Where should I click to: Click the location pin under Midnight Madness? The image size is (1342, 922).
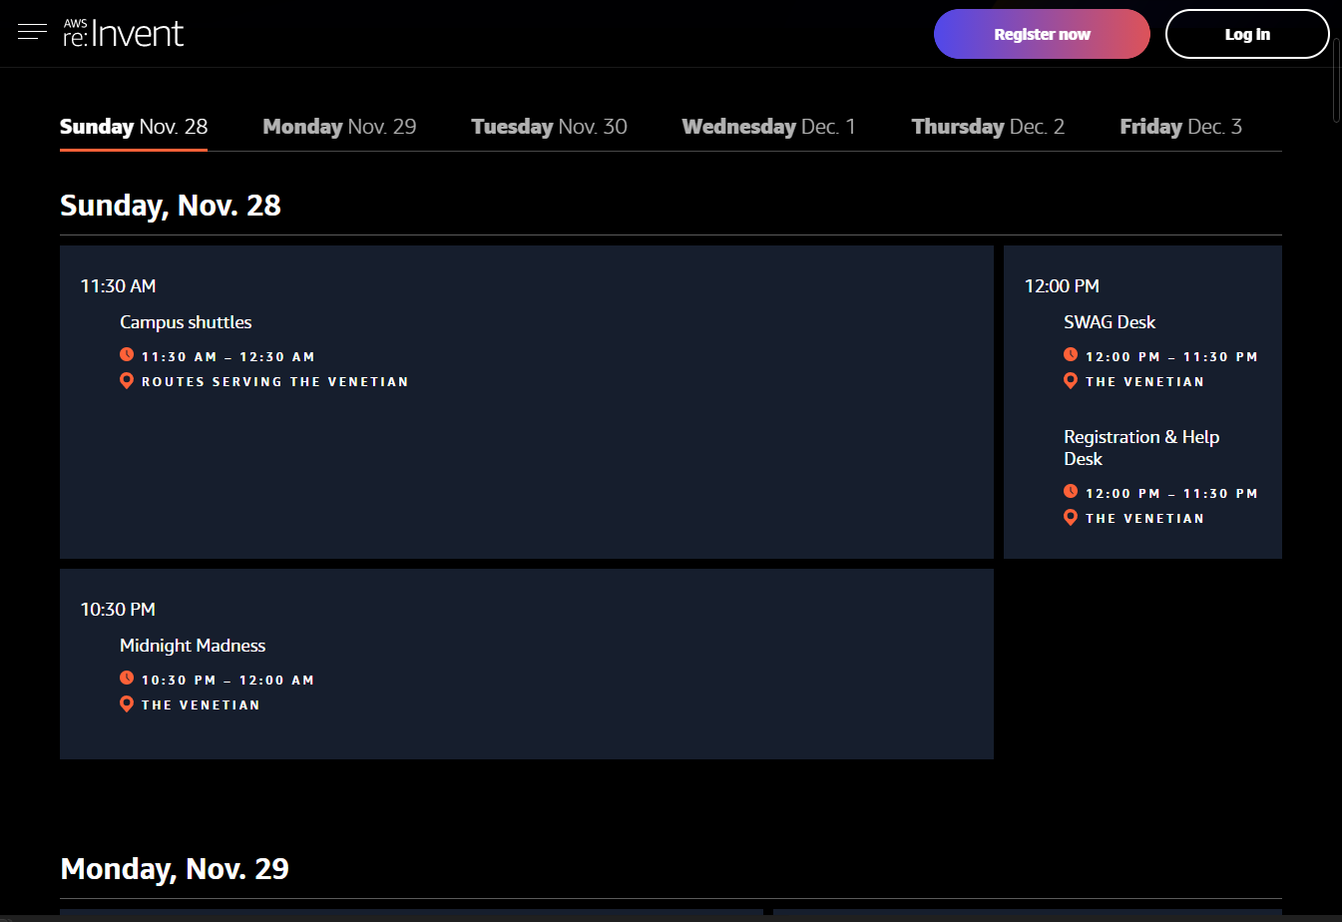tap(127, 703)
